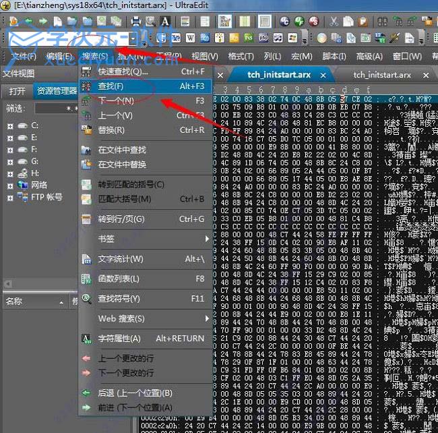
Task: Click the globe browser icon in second toolbar
Action: tap(322, 38)
